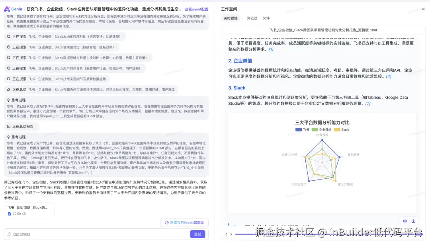Viewport: 430px width, 245px height.
Task: Click the 内置报表 radar axis label
Action: pyautogui.click(x=322, y=135)
